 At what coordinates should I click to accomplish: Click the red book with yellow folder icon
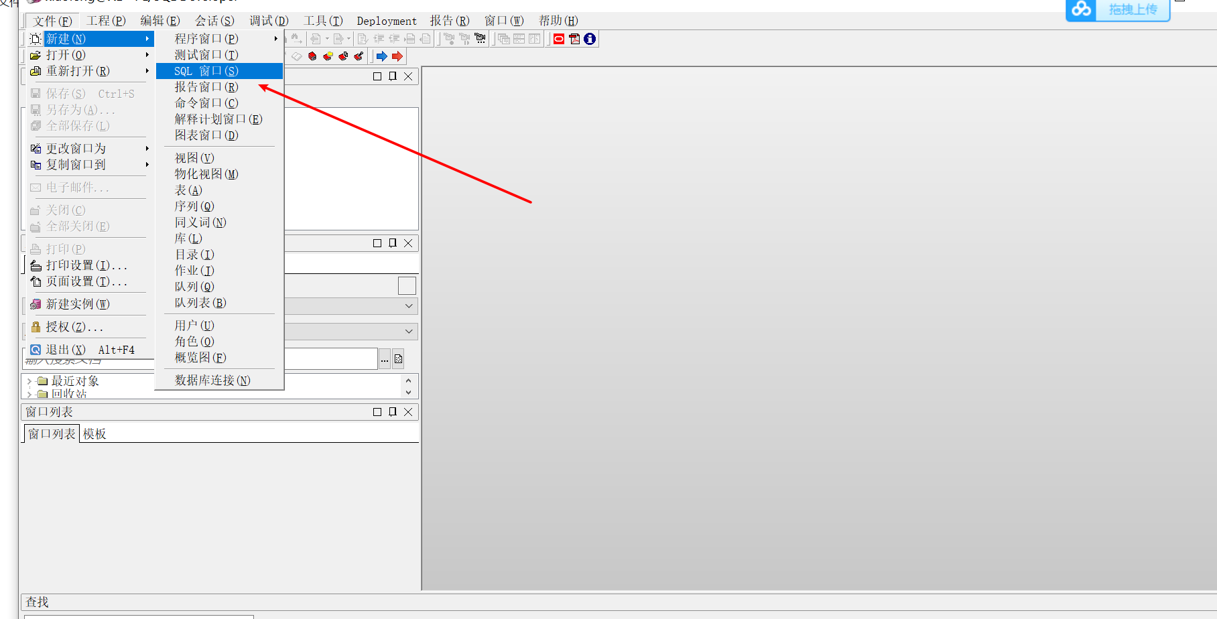(x=328, y=56)
